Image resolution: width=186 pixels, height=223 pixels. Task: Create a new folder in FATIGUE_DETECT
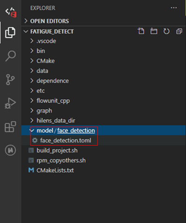(x=154, y=31)
